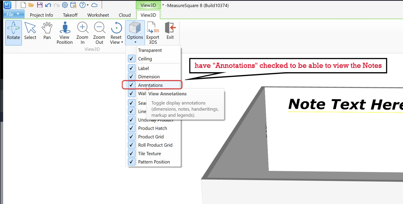Select the Rotate tool

pyautogui.click(x=13, y=33)
